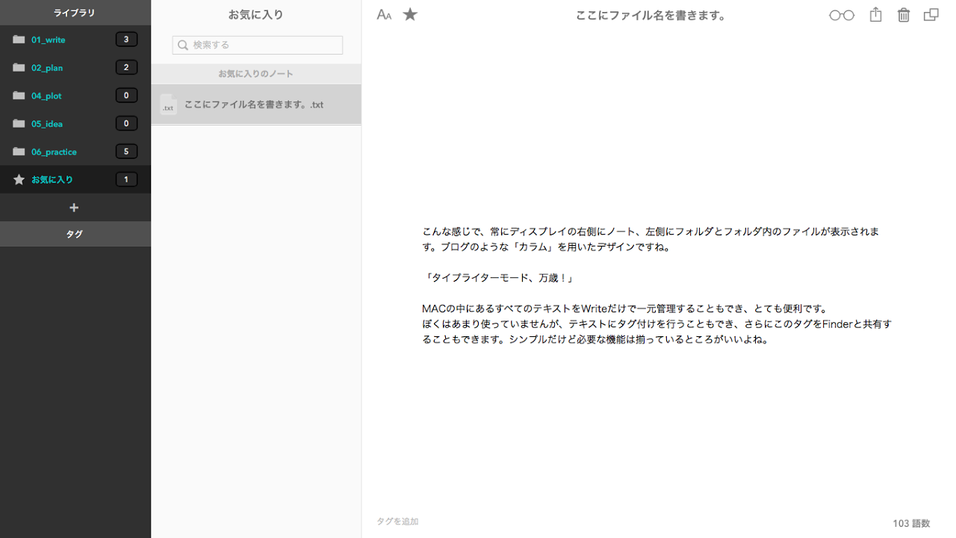This screenshot has height=538, width=956.
Task: Click the note title ここにファイル名を書きます。
Action: click(x=651, y=15)
